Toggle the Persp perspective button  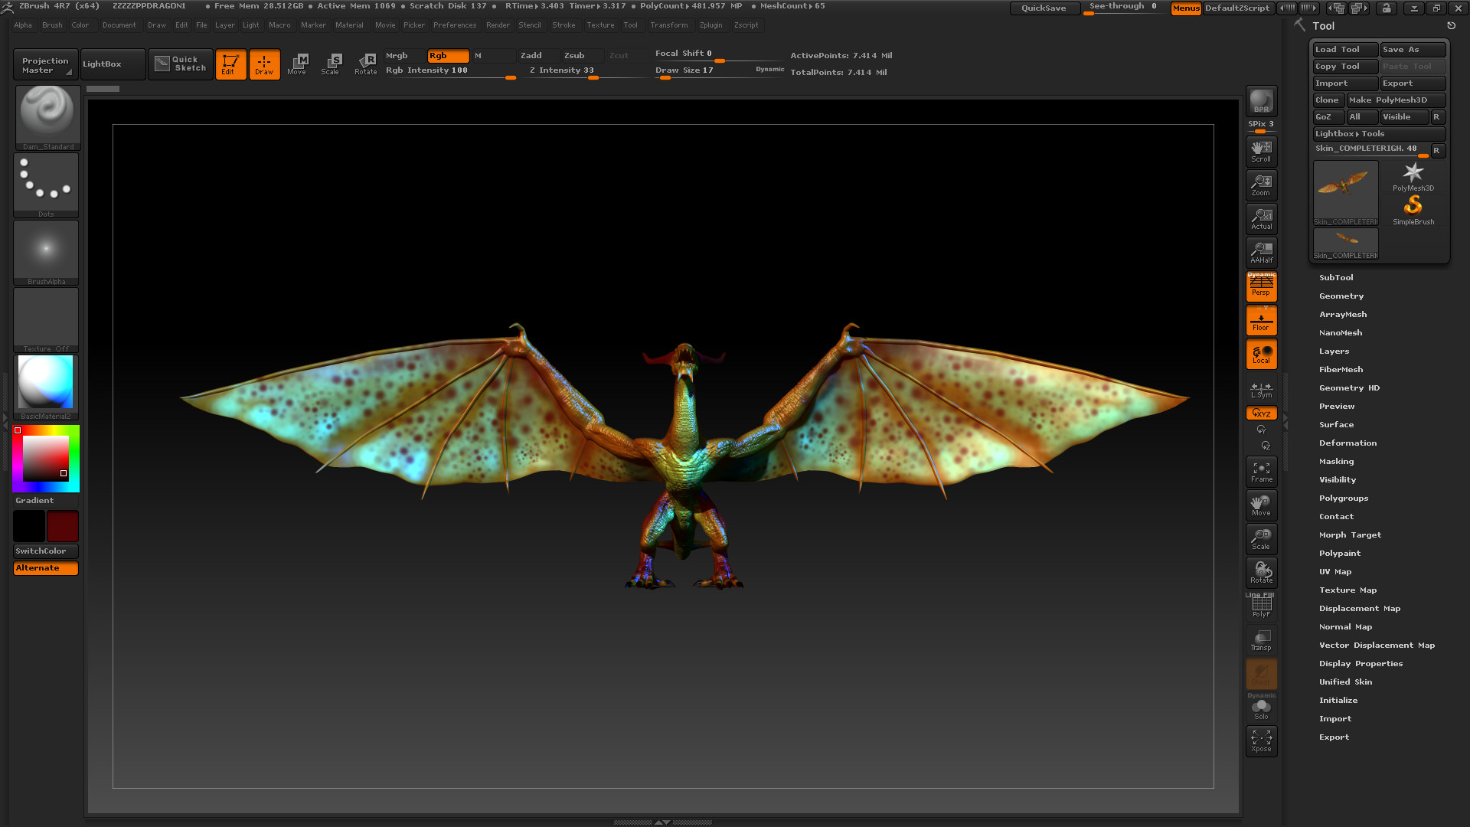pyautogui.click(x=1260, y=286)
